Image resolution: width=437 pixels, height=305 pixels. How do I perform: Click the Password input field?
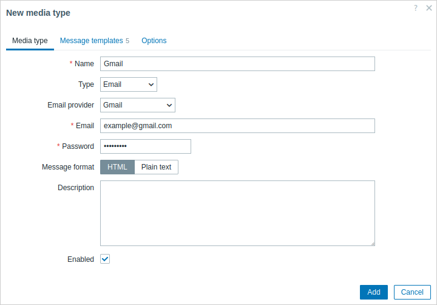[146, 146]
